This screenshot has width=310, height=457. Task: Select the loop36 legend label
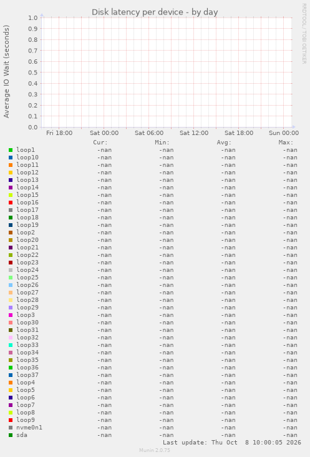(x=27, y=368)
